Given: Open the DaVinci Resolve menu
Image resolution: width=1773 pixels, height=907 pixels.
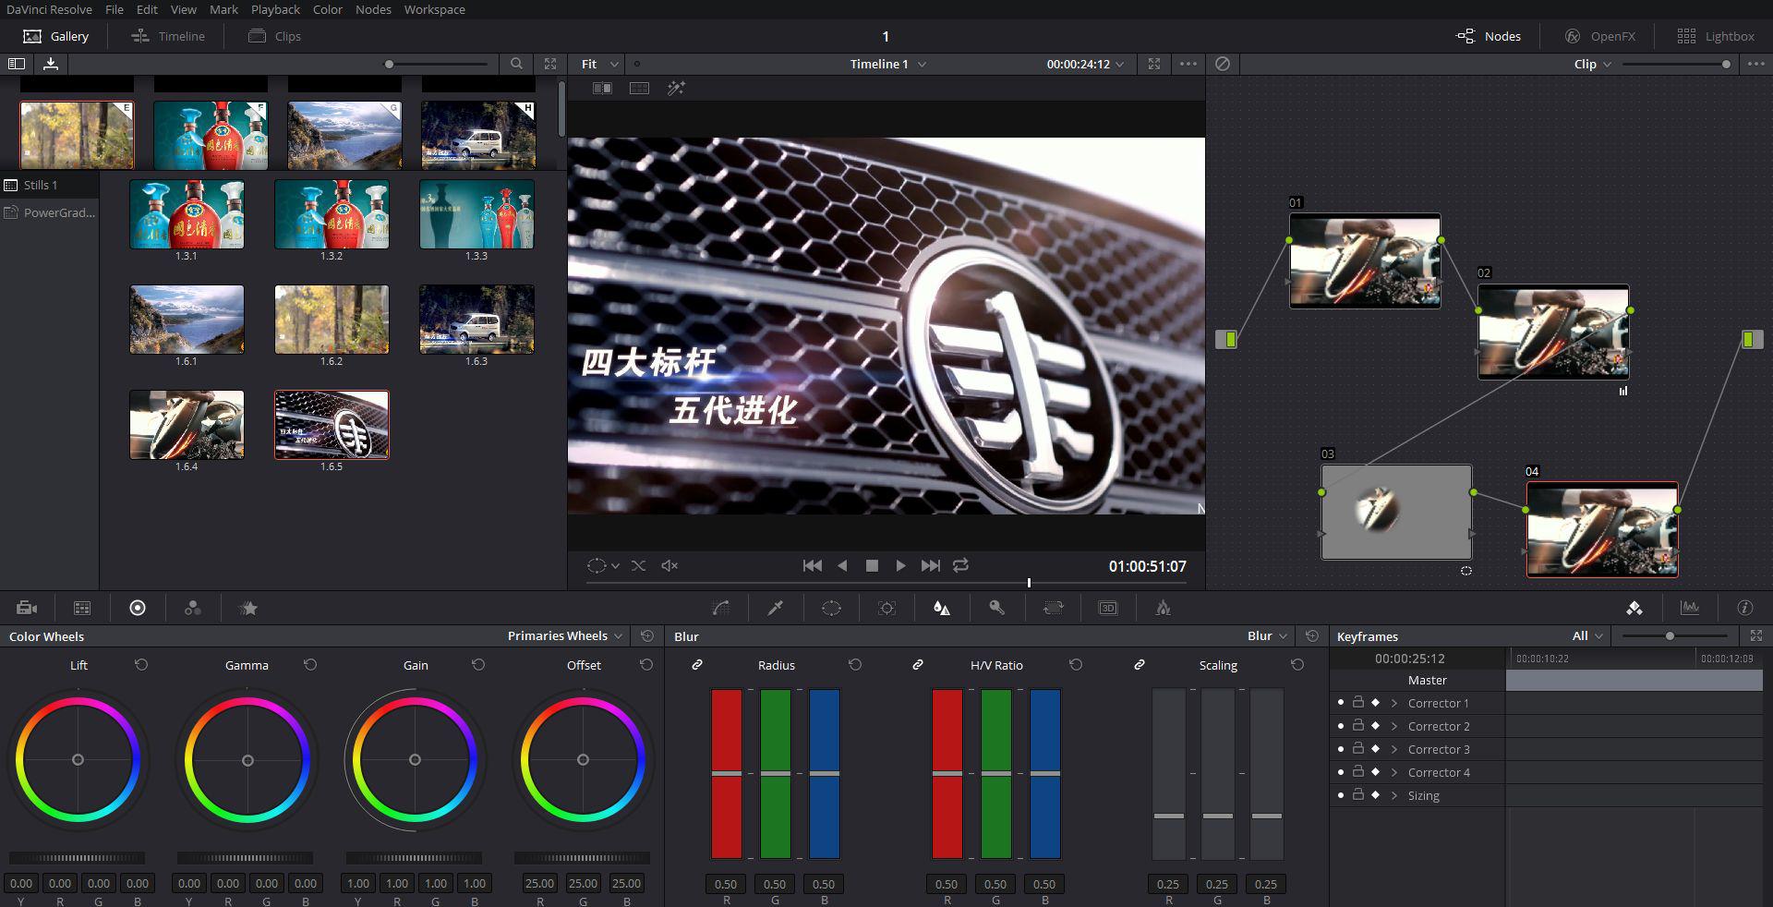Looking at the screenshot, I should coord(49,9).
